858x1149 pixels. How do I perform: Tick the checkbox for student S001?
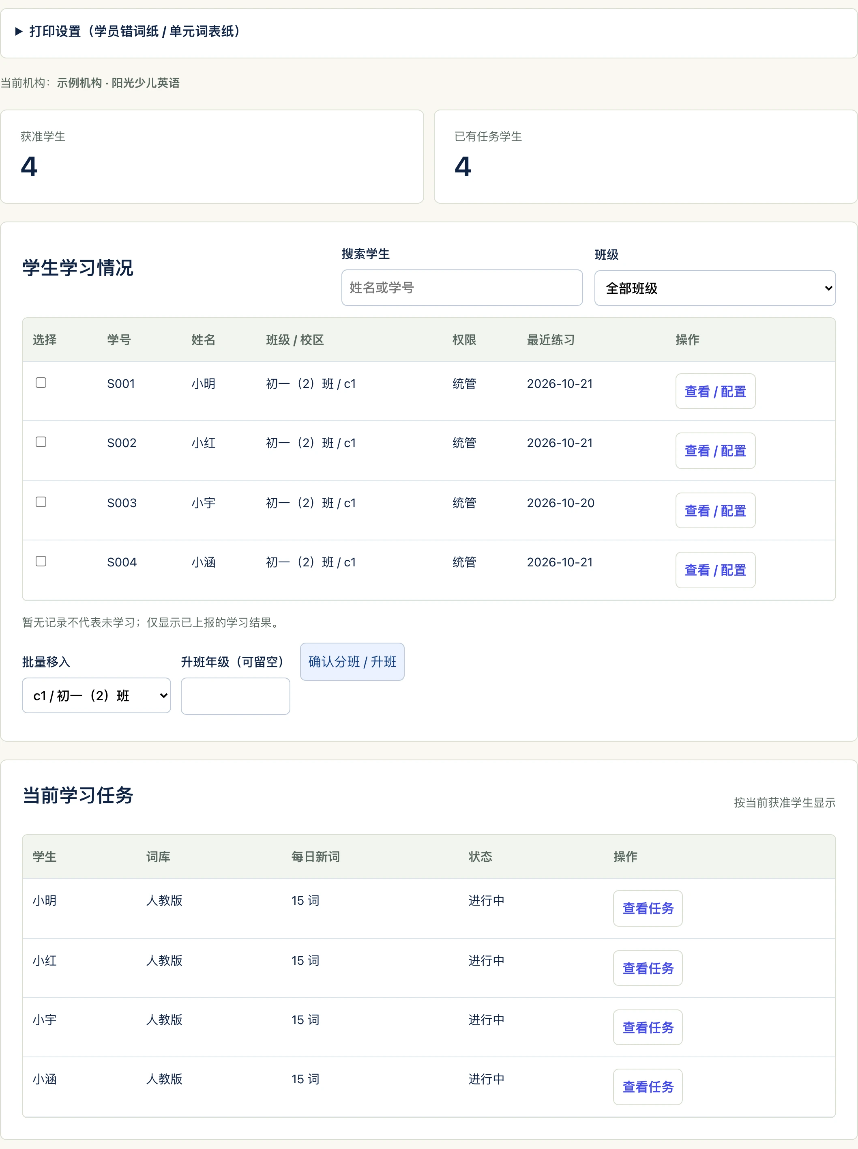point(41,383)
